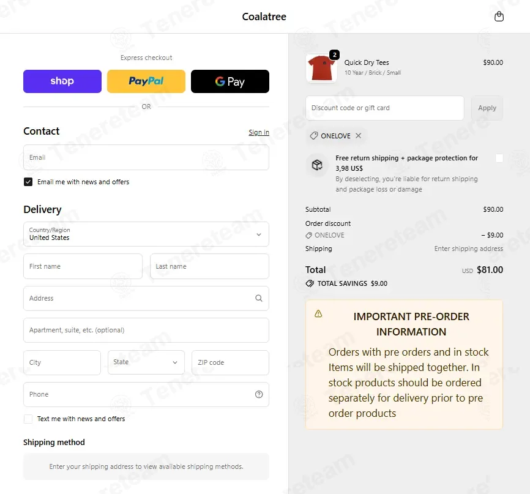Open the shopping bag cart icon

point(499,17)
